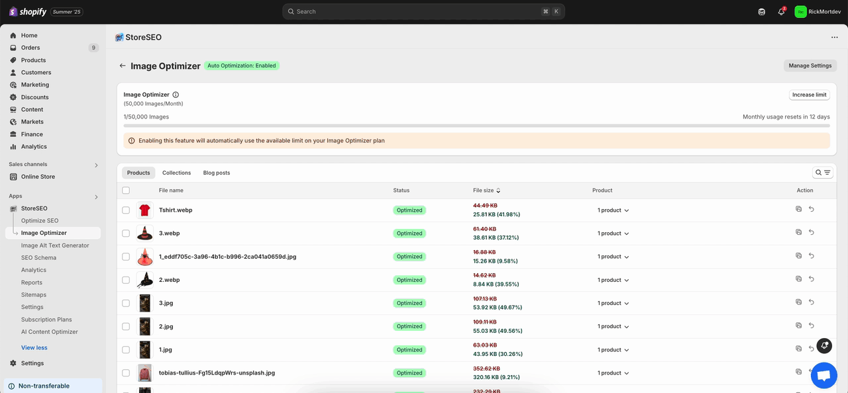Check the box for the tobias-tullius unsplash image
Screen dimensions: 848x393
[x=126, y=372]
